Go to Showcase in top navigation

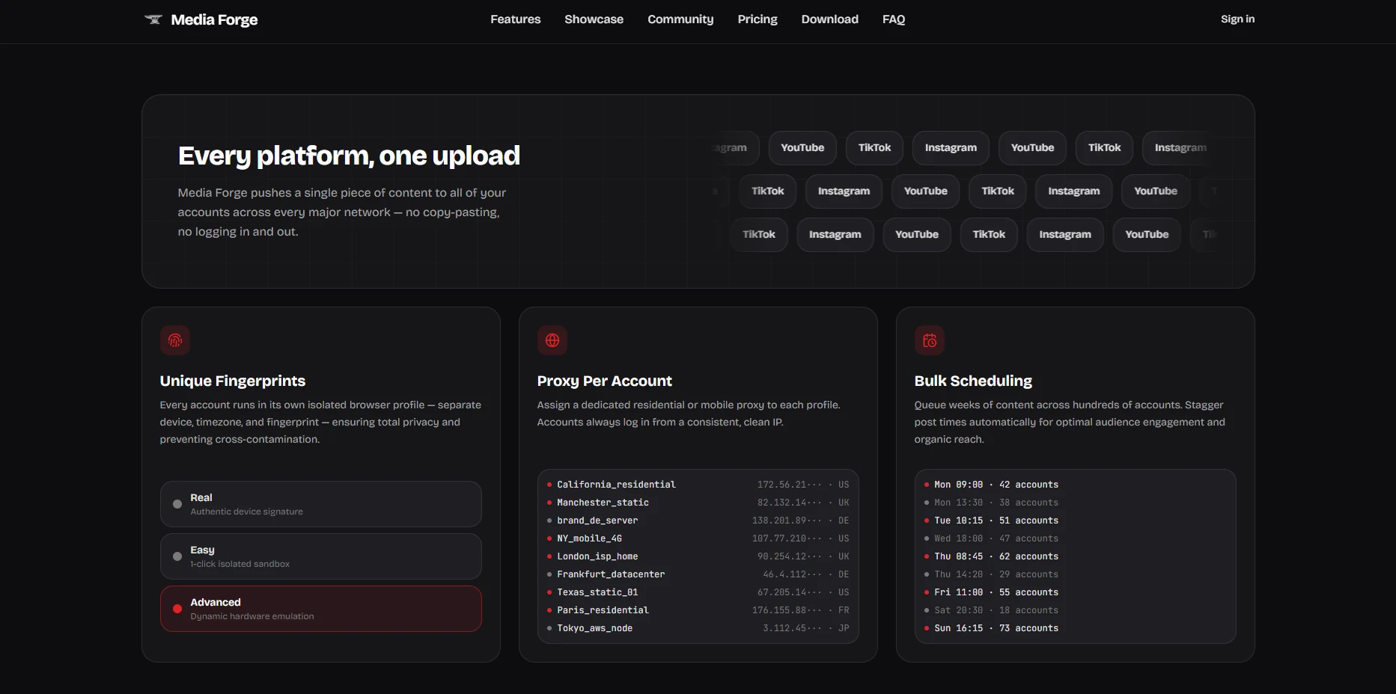point(594,19)
